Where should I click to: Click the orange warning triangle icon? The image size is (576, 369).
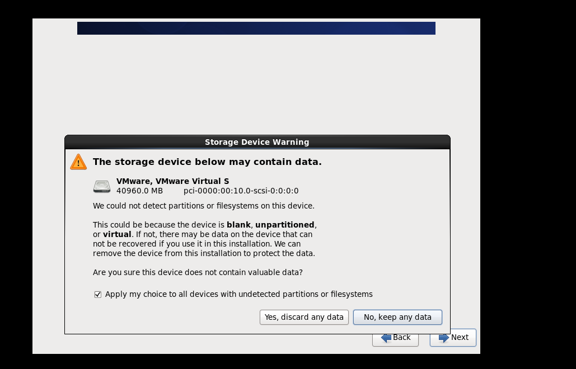tap(78, 162)
